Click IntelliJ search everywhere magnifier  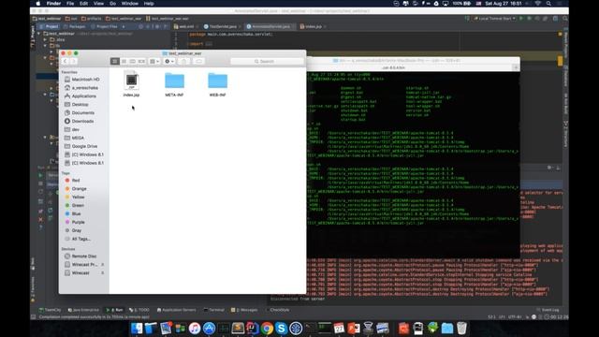point(565,19)
